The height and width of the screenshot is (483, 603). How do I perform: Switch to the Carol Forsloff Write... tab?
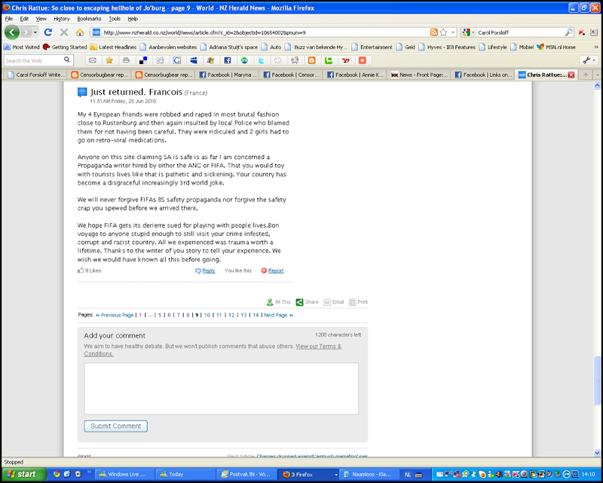(x=35, y=75)
